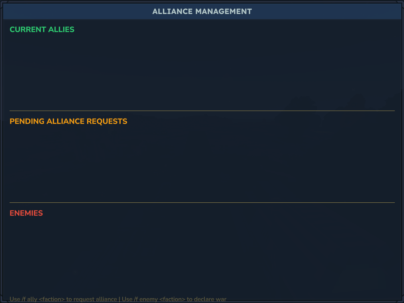Click the empty Enemies list area
Viewport: 404px width, 303px height.
point(202,255)
